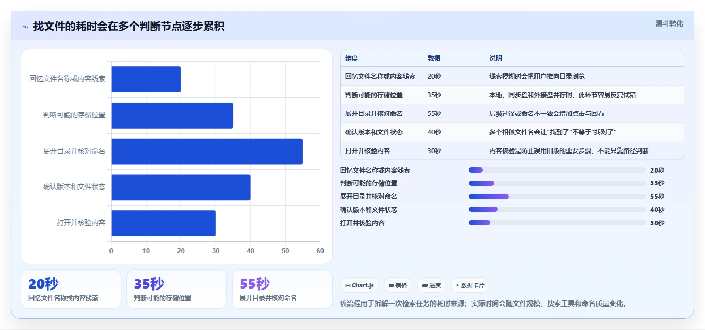Viewport: 705px width, 330px height.
Task: Click table cell 确认版本和文件状态
Action: 373,132
